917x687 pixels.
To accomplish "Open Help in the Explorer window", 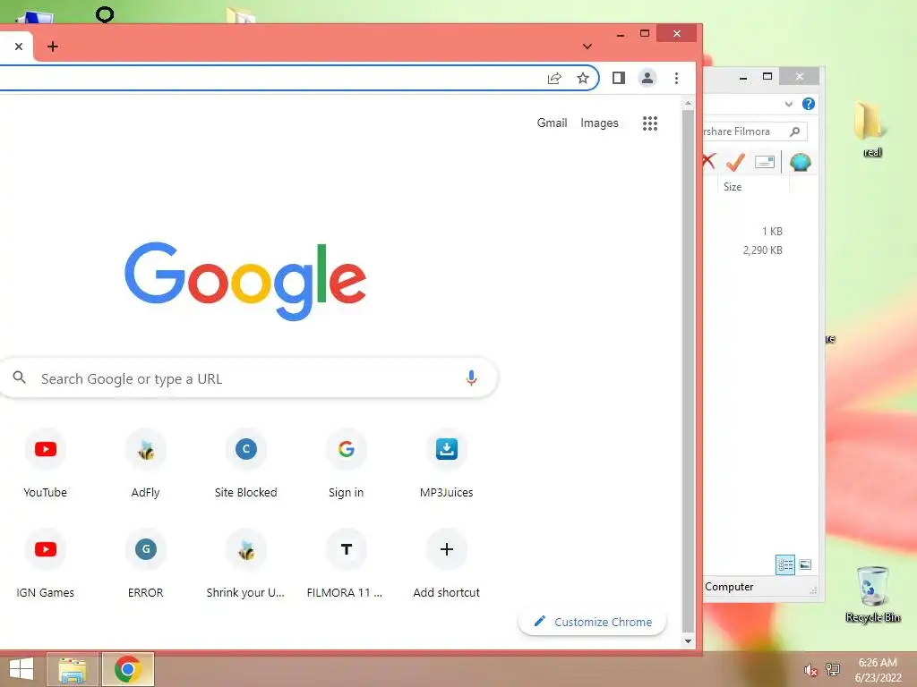I will pyautogui.click(x=809, y=104).
